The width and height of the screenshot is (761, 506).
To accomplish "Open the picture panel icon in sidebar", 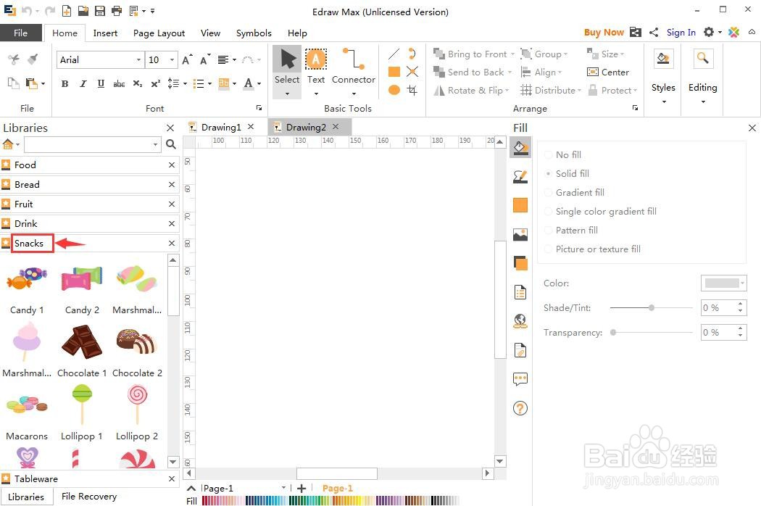I will click(x=520, y=235).
